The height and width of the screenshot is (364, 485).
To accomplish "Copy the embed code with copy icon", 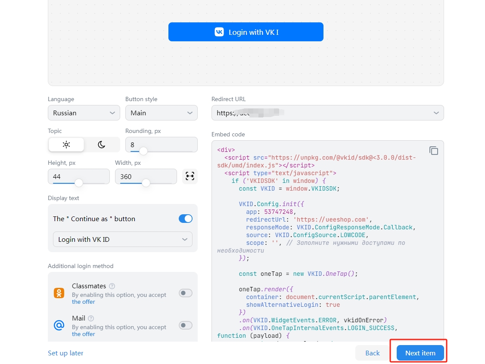I will [x=434, y=151].
